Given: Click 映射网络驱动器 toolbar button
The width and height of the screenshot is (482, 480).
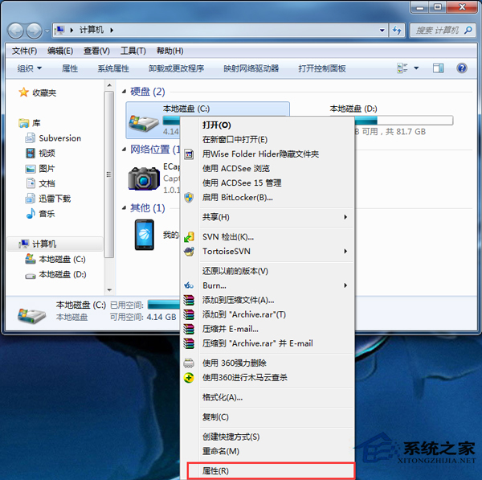Looking at the screenshot, I should pos(251,68).
